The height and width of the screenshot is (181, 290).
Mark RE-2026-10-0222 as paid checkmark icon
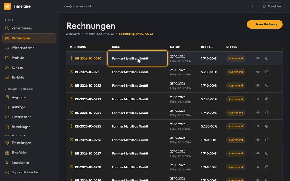pos(267,85)
